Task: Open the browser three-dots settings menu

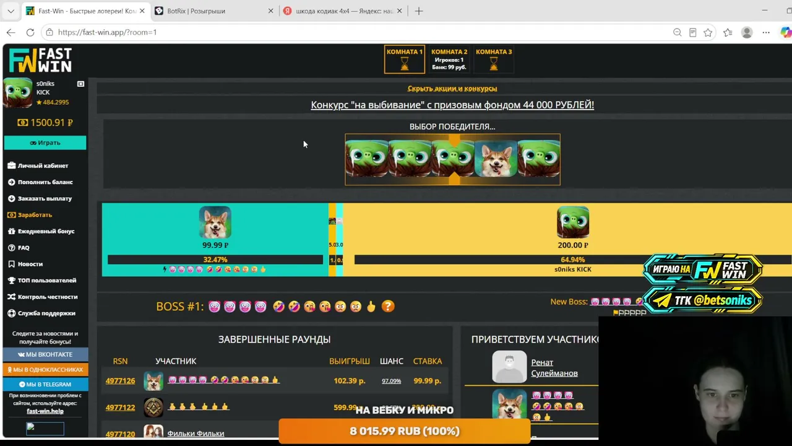Action: pos(766,32)
